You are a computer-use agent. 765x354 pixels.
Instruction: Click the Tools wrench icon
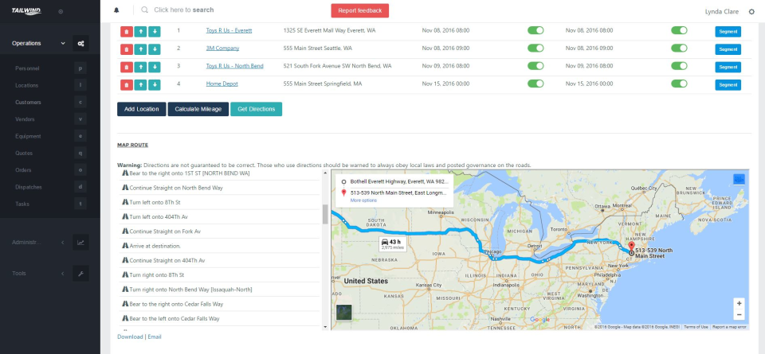[x=80, y=273]
